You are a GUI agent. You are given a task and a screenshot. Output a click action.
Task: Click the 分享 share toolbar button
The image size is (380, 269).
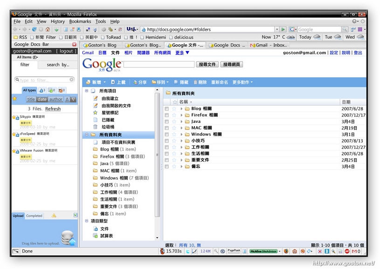[140, 82]
